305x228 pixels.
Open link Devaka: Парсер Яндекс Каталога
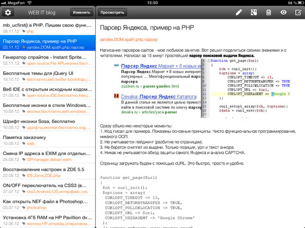[x=159, y=96]
